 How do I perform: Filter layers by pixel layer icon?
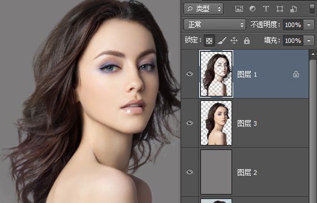point(239,8)
